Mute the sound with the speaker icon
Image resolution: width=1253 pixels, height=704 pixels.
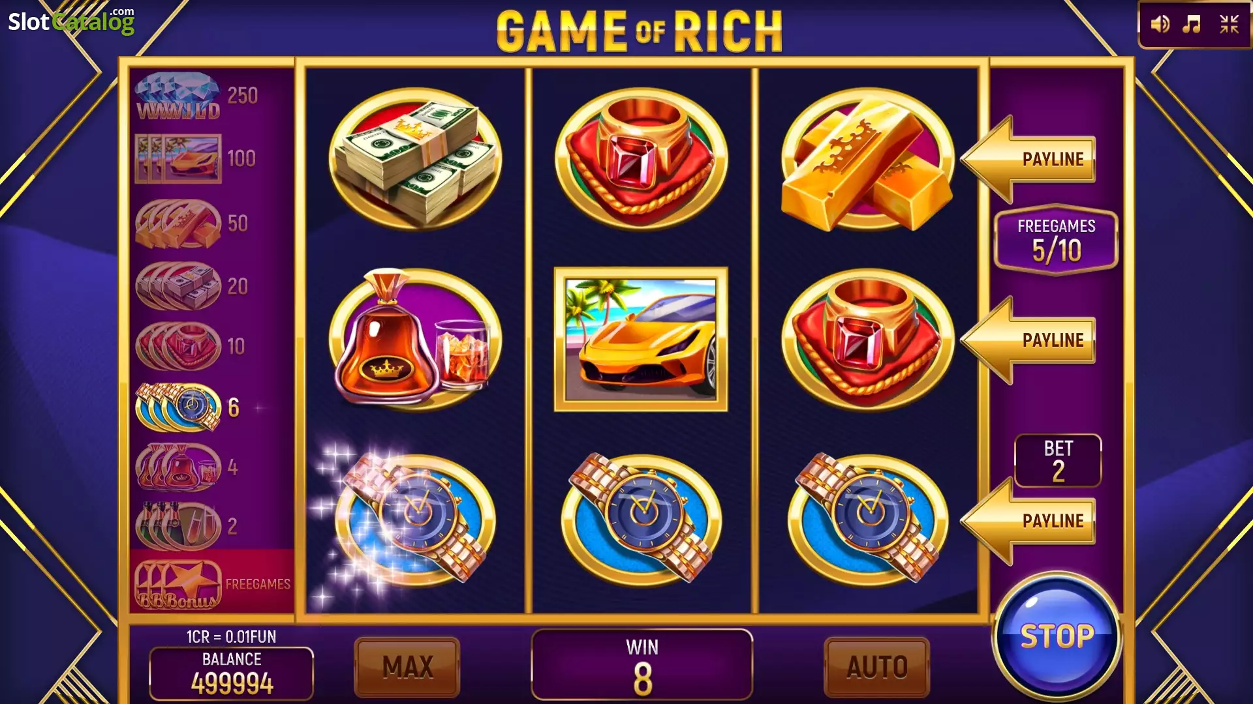click(1160, 25)
